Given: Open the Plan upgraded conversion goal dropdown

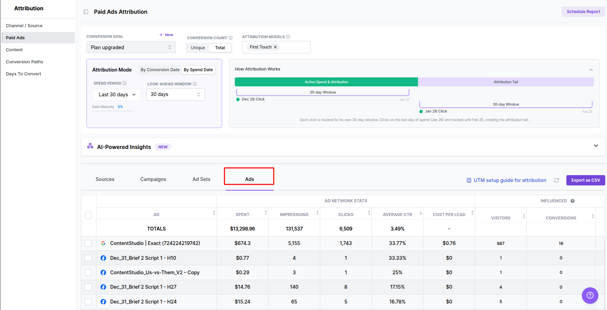Looking at the screenshot, I should coord(131,47).
